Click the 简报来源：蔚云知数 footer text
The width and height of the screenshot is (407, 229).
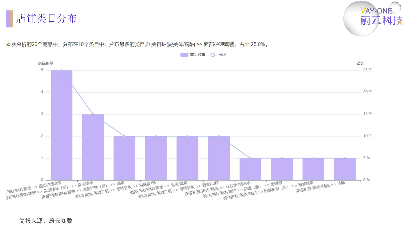tap(46, 221)
